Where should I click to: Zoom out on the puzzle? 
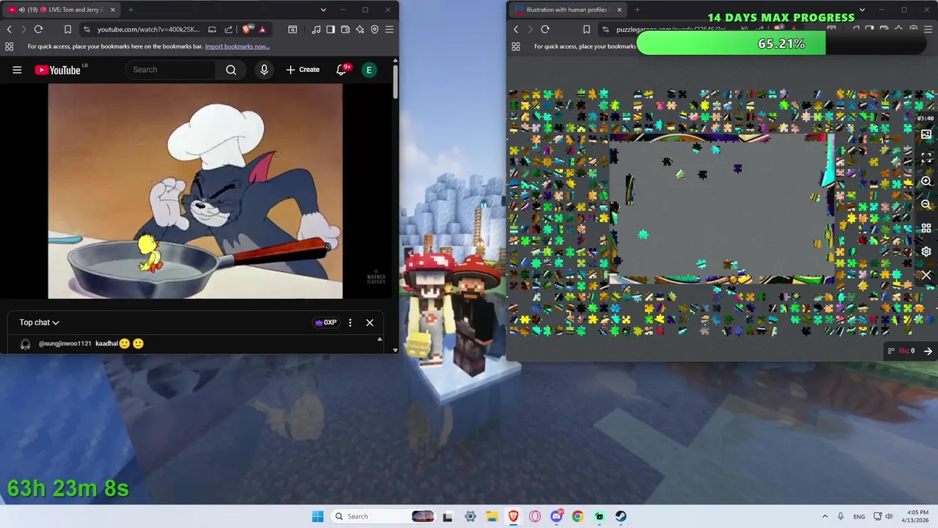926,205
